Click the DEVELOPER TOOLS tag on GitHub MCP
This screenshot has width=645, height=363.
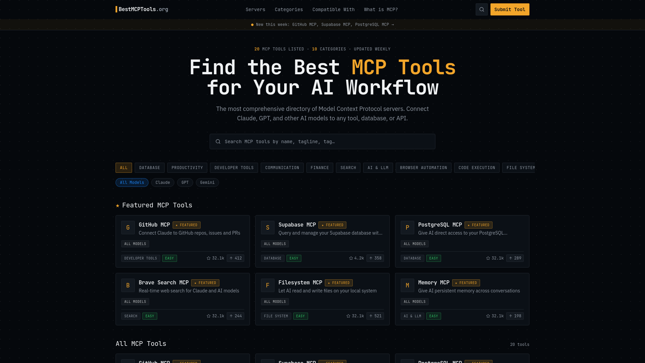click(x=140, y=258)
